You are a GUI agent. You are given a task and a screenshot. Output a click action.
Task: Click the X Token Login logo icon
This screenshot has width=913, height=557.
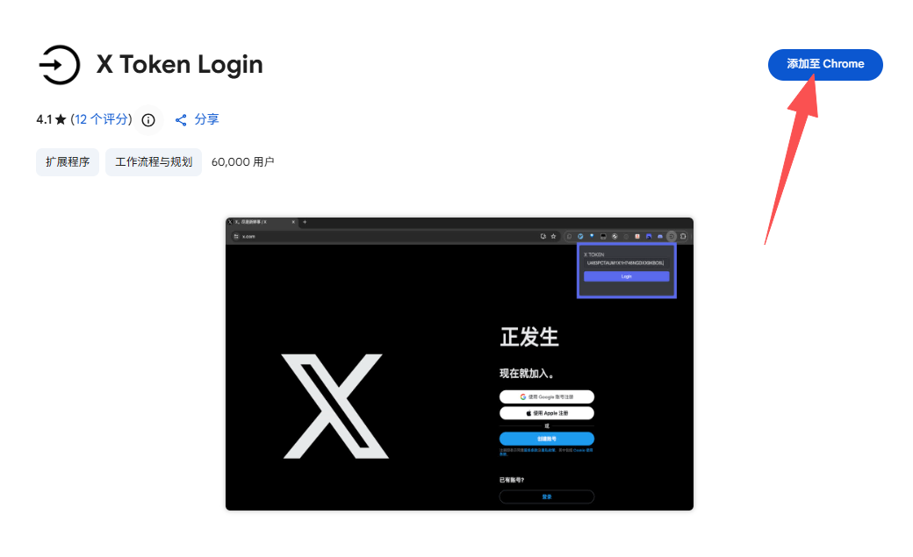pyautogui.click(x=59, y=65)
